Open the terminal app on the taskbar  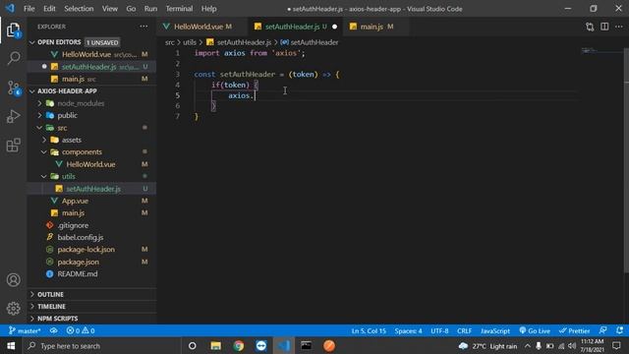coord(306,345)
